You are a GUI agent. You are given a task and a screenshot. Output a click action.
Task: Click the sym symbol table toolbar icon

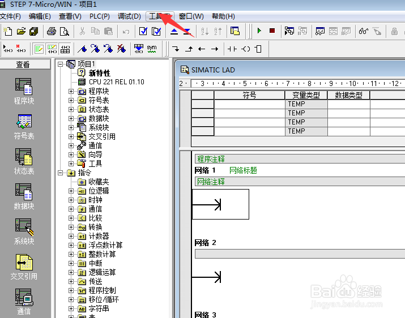click(152, 49)
